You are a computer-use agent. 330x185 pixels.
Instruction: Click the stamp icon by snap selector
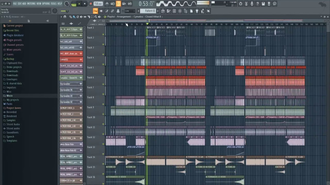point(118,11)
